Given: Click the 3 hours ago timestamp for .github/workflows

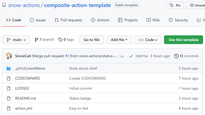Looking at the screenshot, I should coord(189,68).
